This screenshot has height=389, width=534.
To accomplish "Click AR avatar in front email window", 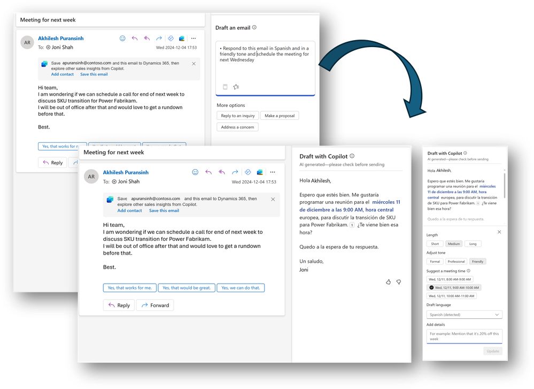I will [91, 177].
